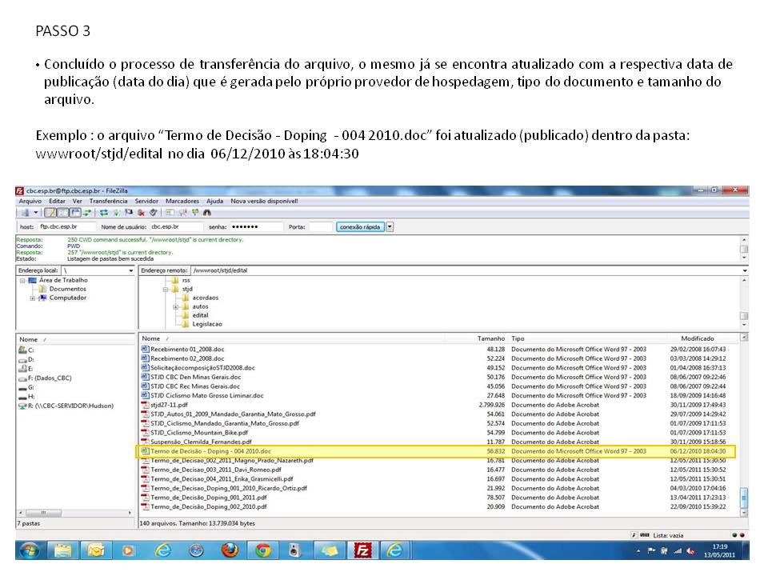Toggle the remote directory tree icon
Viewport: 768px width, 576px height.
[75, 213]
